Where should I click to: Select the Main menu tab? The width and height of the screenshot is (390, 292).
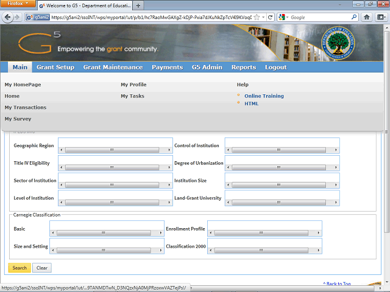point(20,68)
